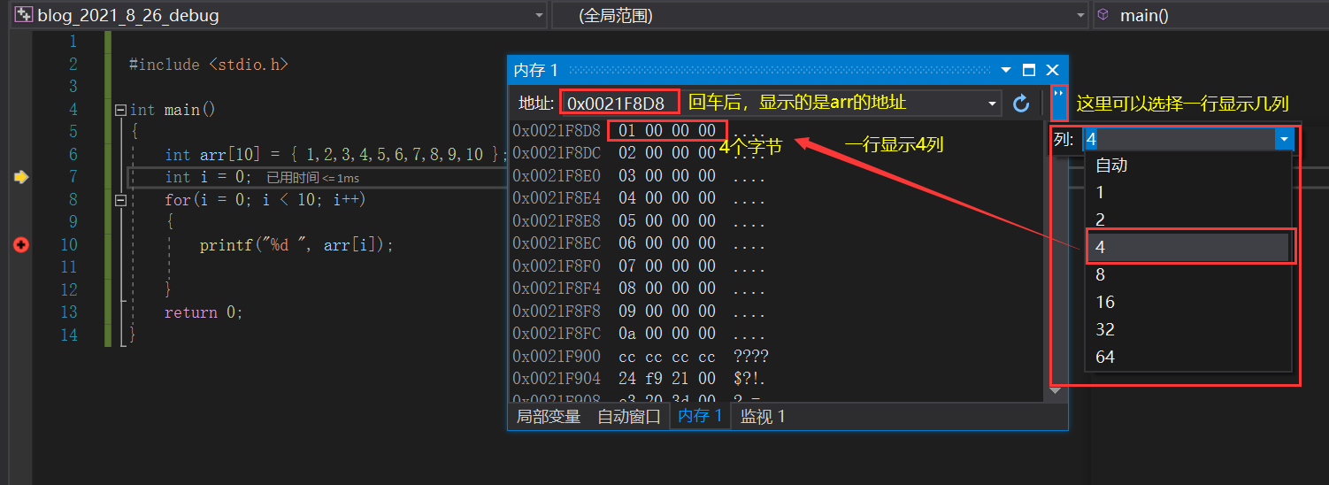Select 32 columns option

coord(1187,329)
